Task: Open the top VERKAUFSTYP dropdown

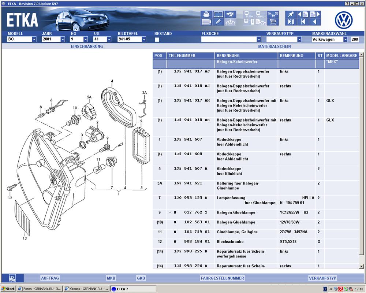Action: [299, 39]
